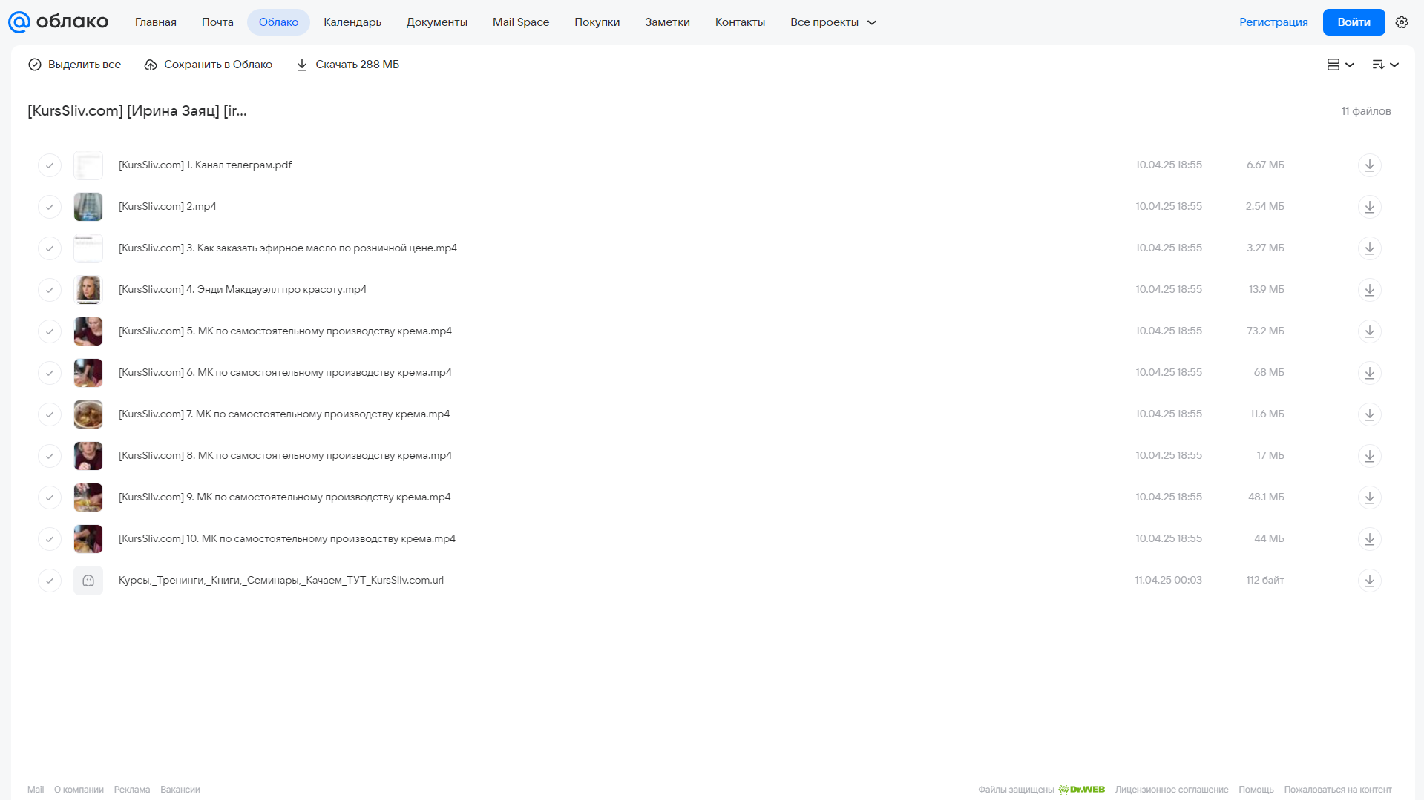Open settings gear icon in header
The width and height of the screenshot is (1424, 800).
pos(1401,22)
